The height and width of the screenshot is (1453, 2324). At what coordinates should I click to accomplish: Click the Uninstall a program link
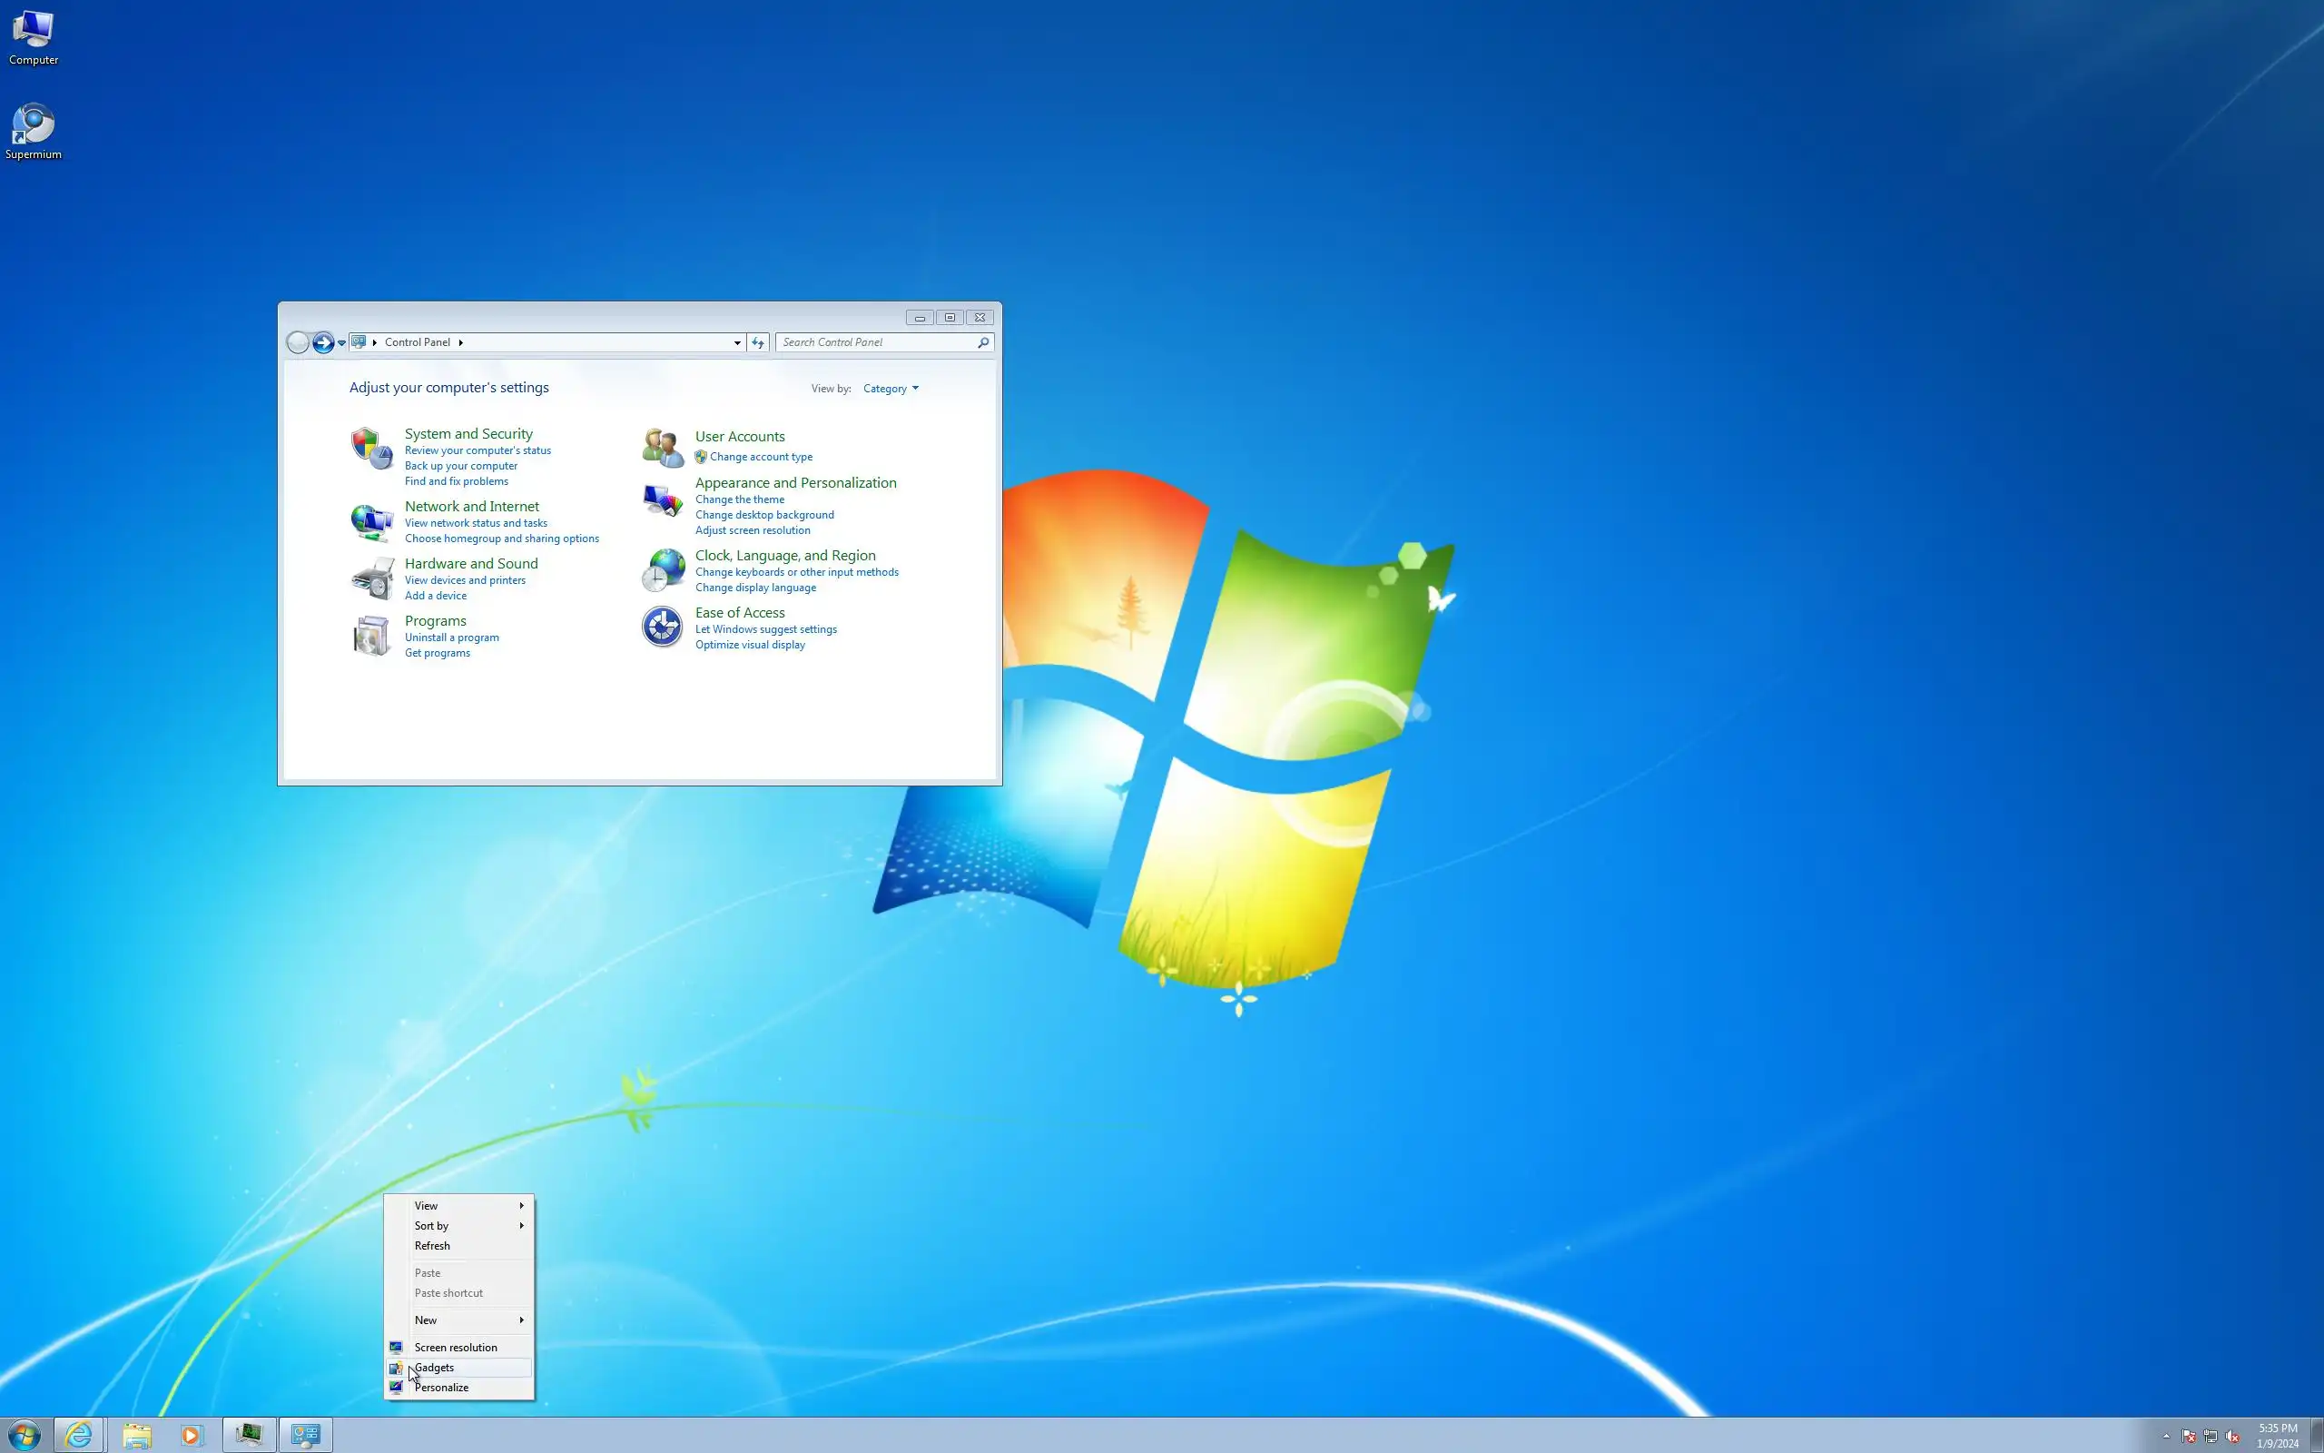(451, 638)
